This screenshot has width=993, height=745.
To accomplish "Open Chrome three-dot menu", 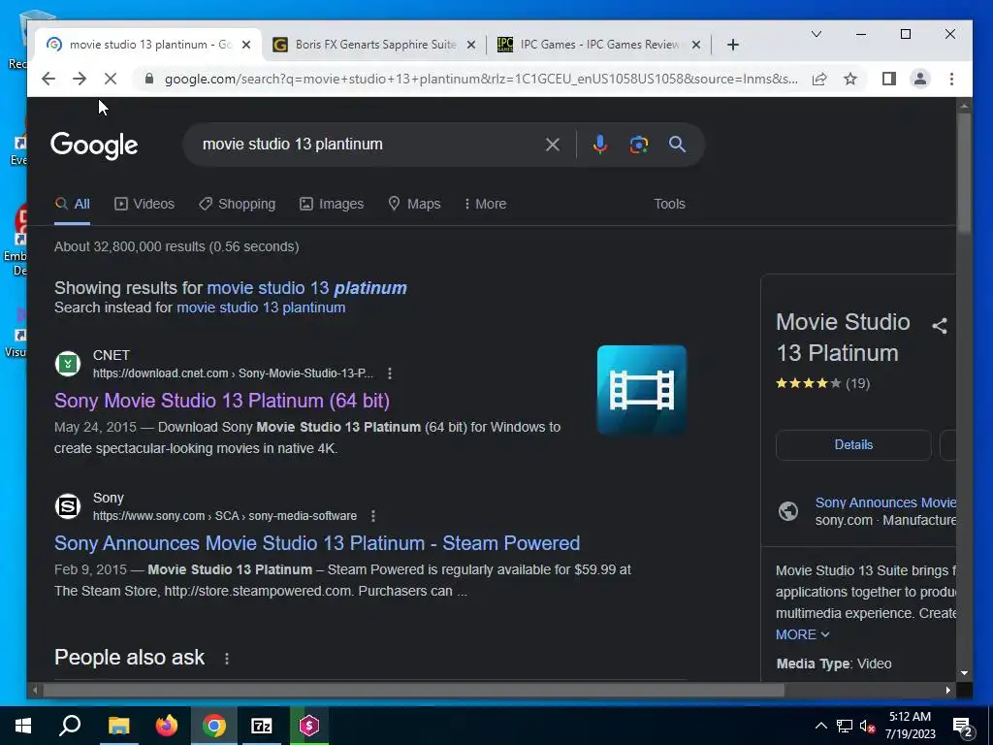I will coord(951,79).
